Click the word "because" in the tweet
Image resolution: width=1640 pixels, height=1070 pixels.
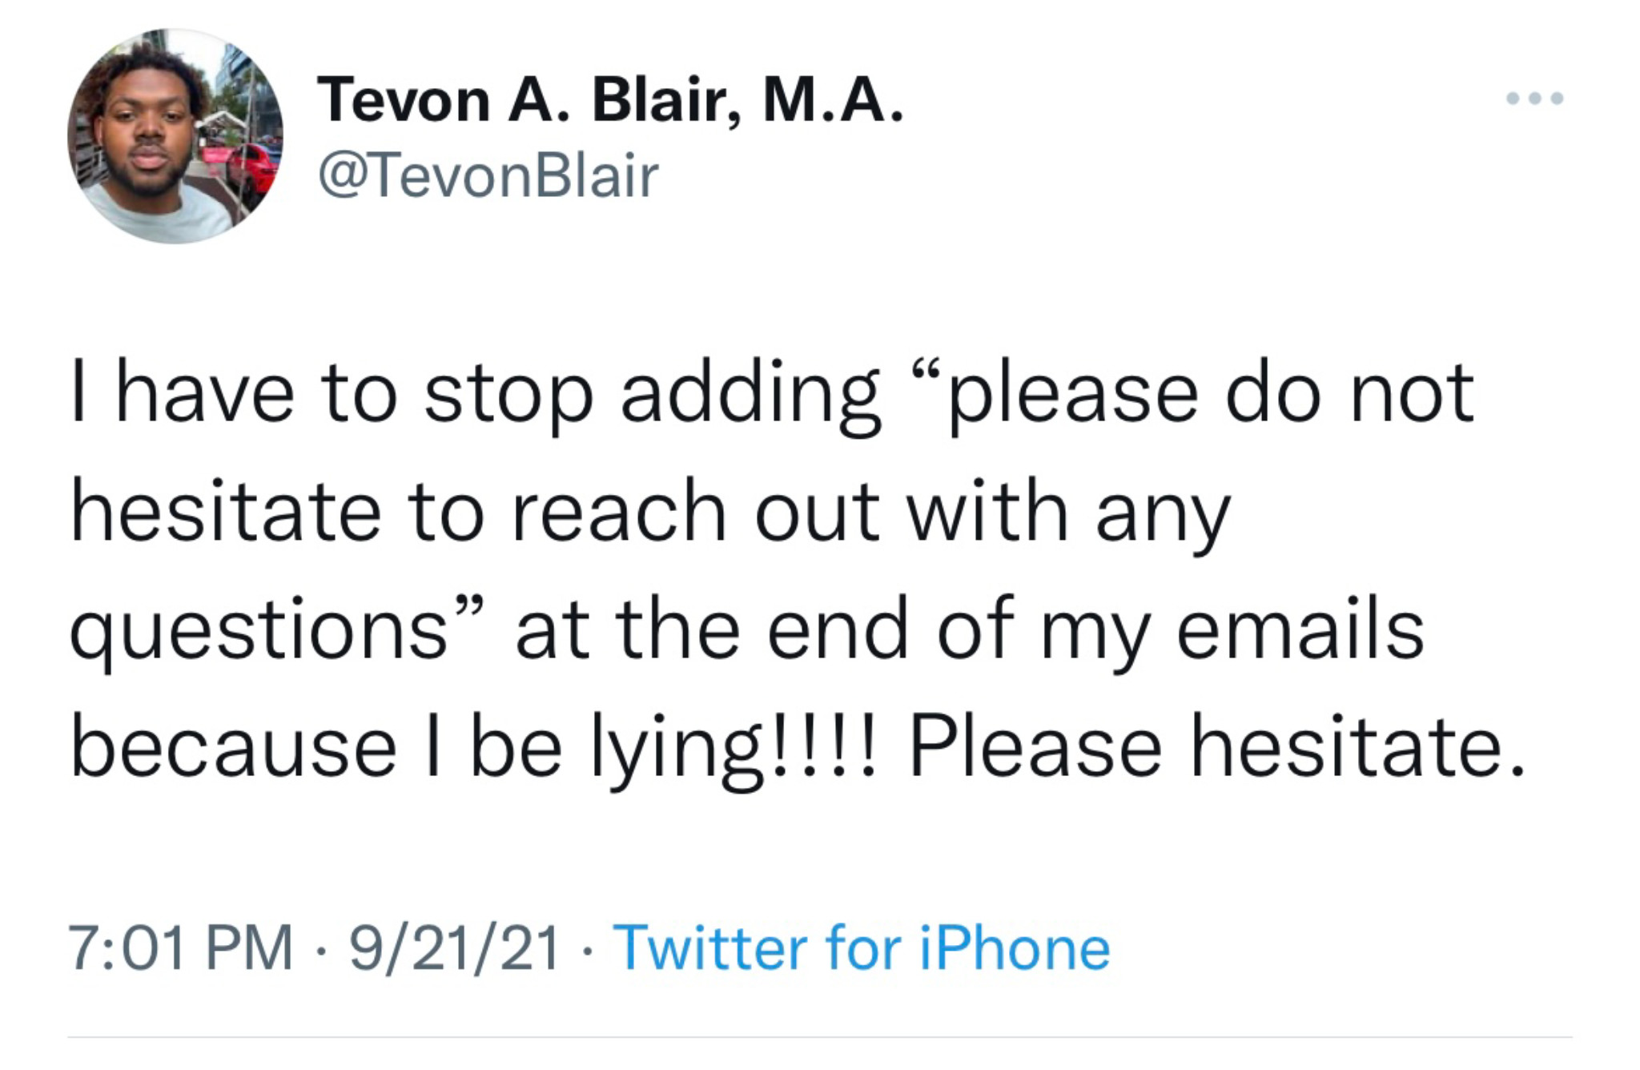click(x=233, y=748)
